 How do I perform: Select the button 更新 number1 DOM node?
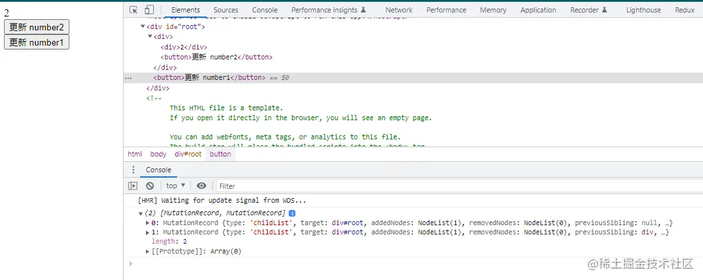click(209, 77)
